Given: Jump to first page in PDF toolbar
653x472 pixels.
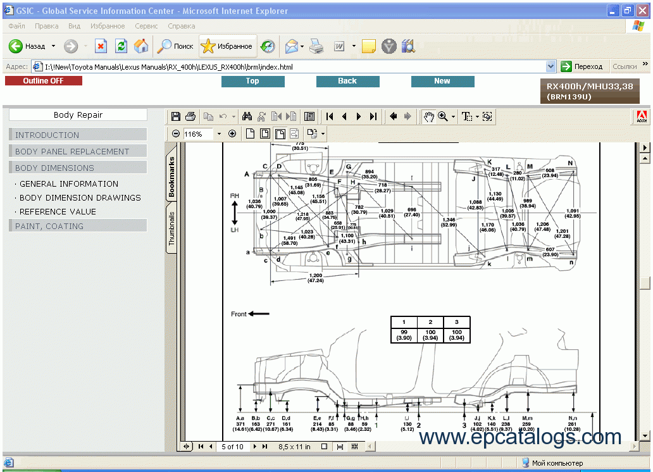Looking at the screenshot, I should [330, 116].
